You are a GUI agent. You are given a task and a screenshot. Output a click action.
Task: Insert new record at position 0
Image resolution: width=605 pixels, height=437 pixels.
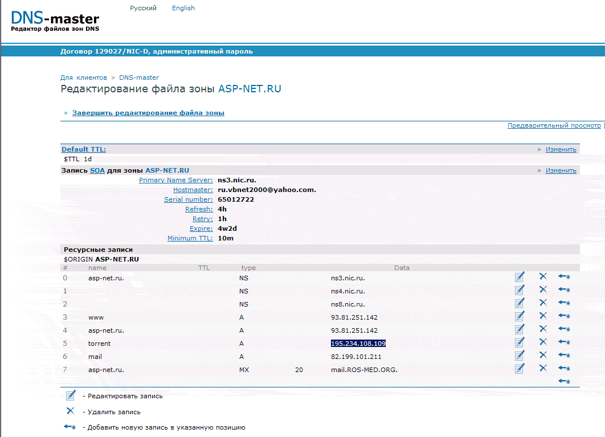pyautogui.click(x=564, y=276)
